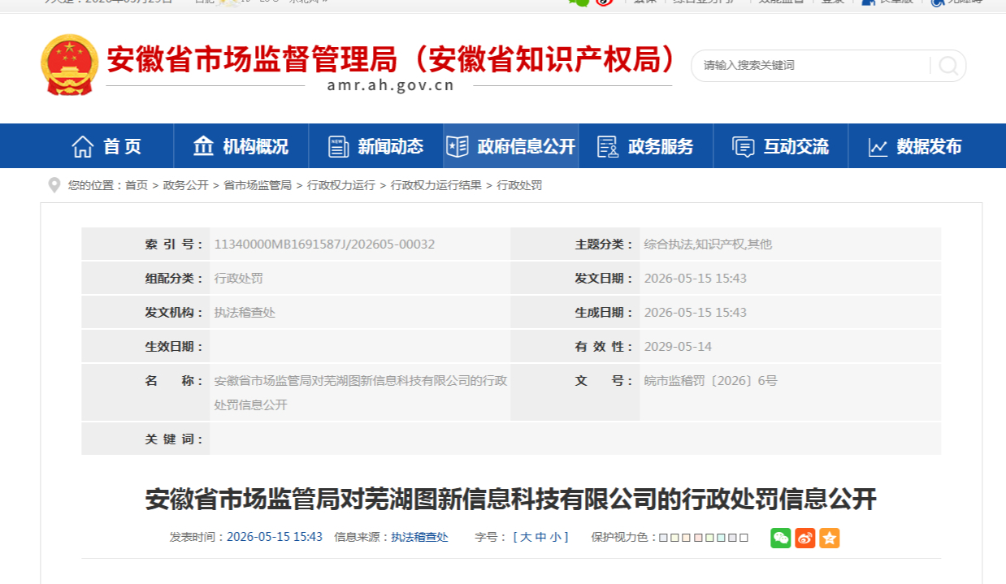Click document number 皖市监稽罚〔2026〕6号
Screen dimensions: 1006x584
pos(710,380)
